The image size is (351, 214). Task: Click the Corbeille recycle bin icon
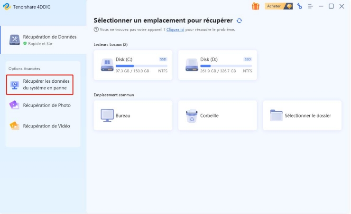coord(192,116)
